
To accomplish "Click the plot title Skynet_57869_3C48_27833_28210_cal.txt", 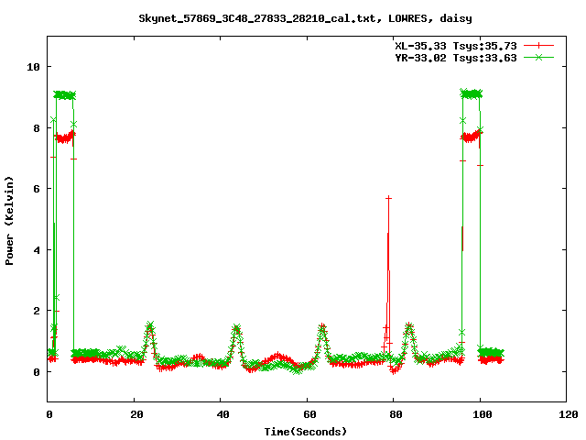I will click(x=305, y=18).
